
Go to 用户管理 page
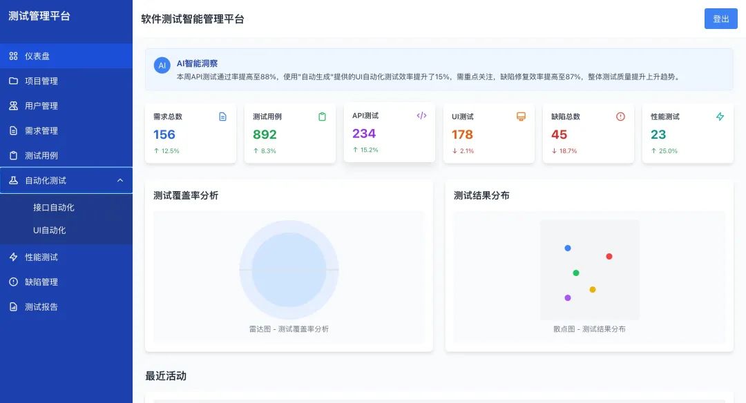66,106
